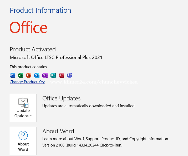Image resolution: width=188 pixels, height=156 pixels.
Task: Click the update download icon
Action: pyautogui.click(x=23, y=102)
